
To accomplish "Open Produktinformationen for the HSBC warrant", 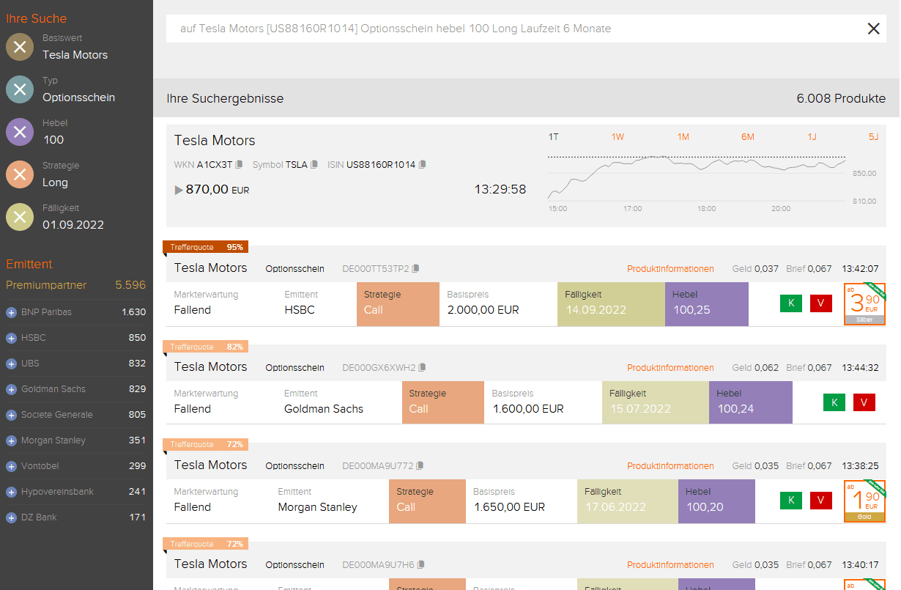I will [670, 269].
